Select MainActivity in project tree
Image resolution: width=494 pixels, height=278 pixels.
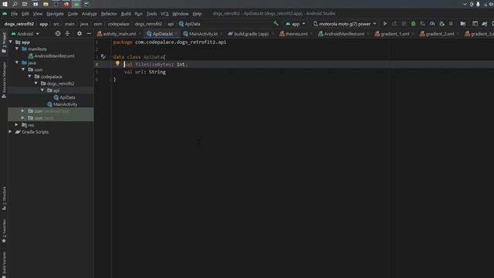pyautogui.click(x=65, y=104)
